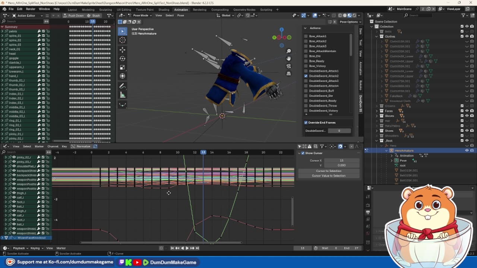Click Cursor to Selection button

329,171
